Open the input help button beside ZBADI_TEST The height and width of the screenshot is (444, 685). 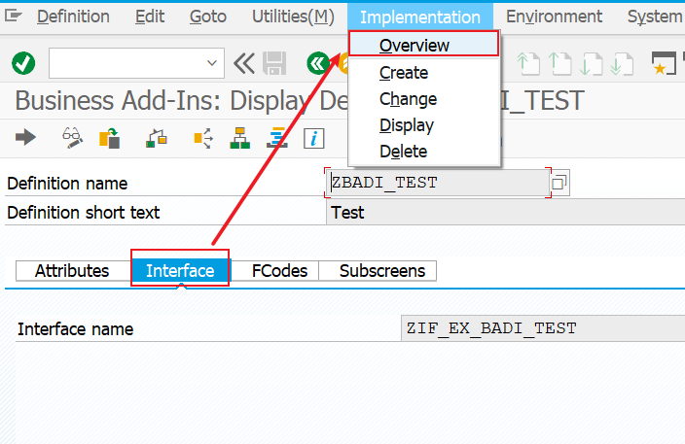pyautogui.click(x=560, y=183)
